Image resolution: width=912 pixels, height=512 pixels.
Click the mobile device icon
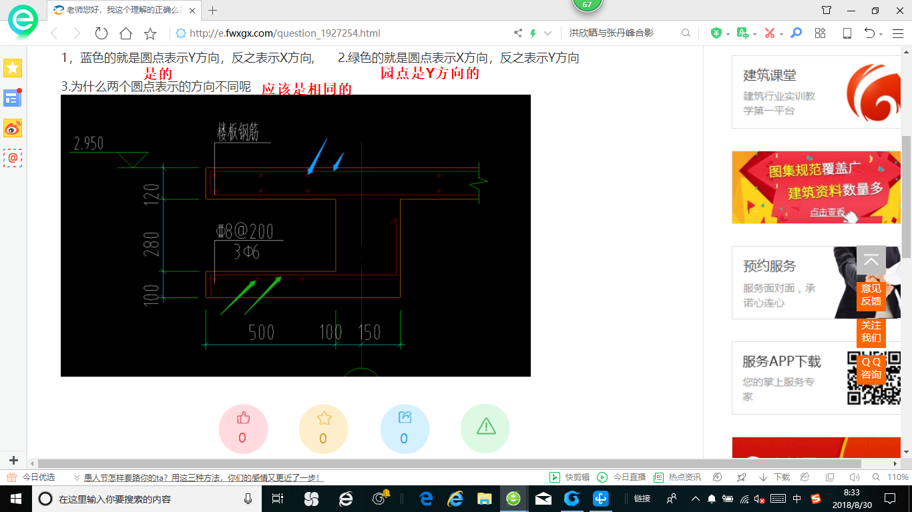click(847, 33)
